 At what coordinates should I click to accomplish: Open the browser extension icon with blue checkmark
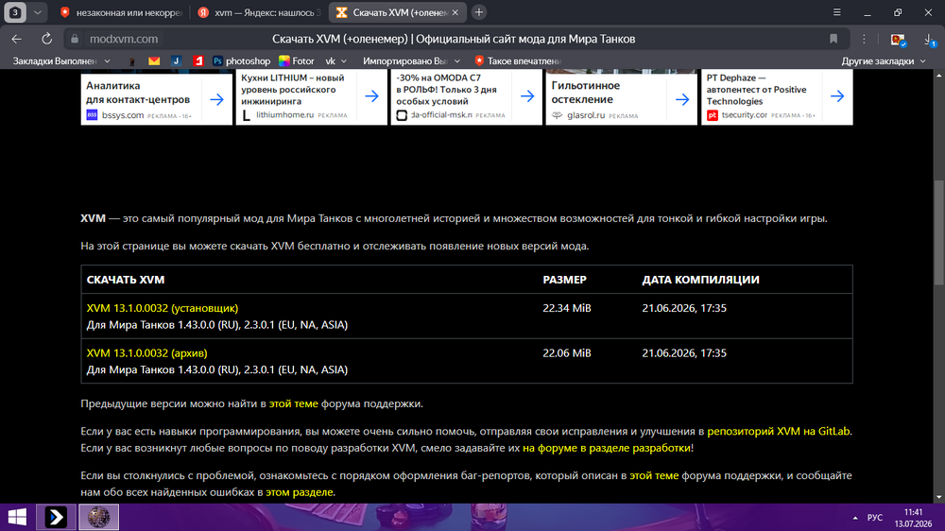[899, 39]
